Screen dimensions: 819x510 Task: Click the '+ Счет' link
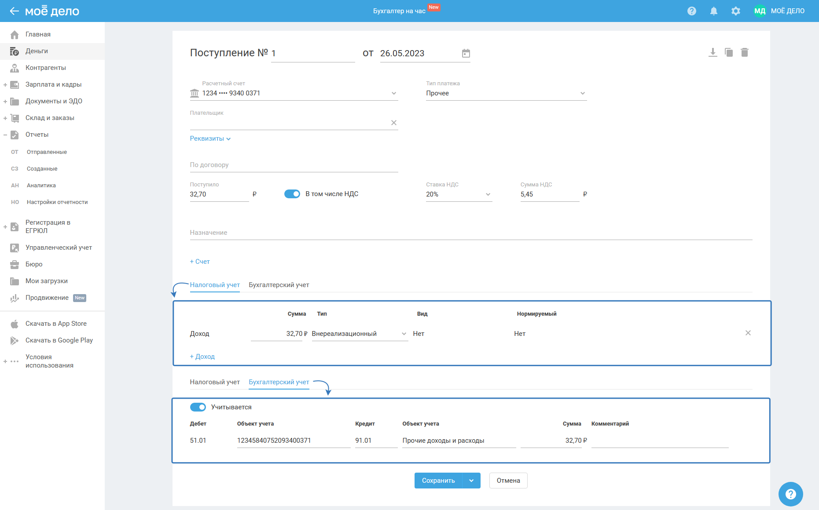point(200,262)
